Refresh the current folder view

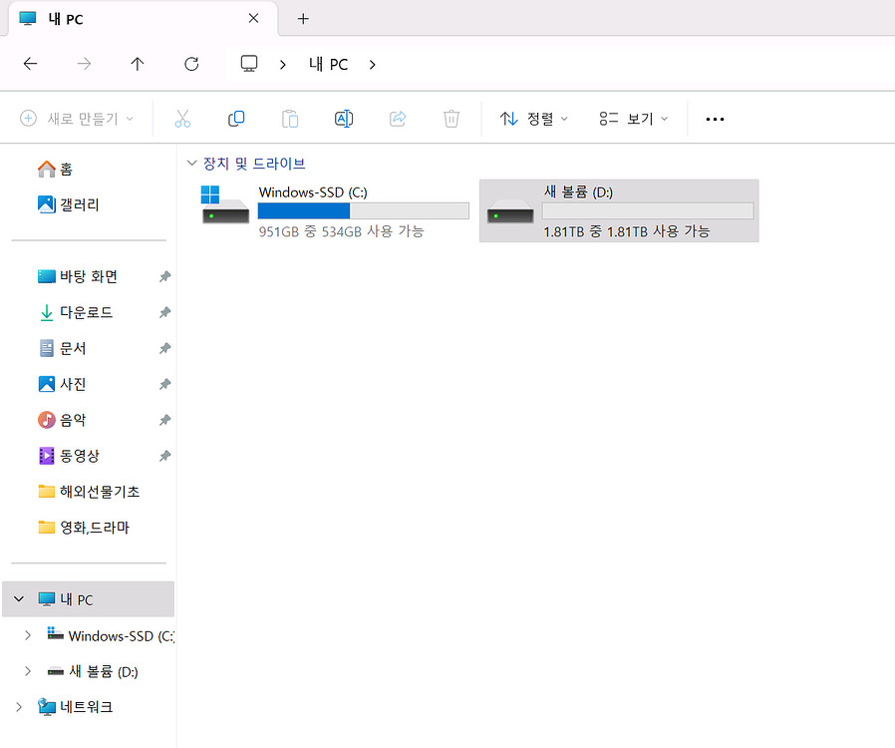click(x=191, y=64)
